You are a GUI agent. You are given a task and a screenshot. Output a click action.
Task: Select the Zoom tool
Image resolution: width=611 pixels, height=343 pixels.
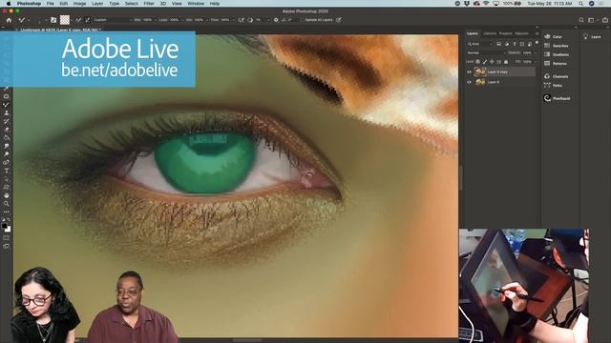[7, 203]
